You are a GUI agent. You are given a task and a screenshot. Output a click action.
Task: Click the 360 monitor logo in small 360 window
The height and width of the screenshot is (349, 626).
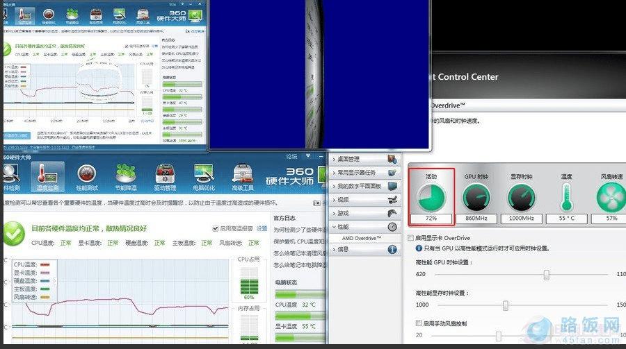(x=195, y=15)
